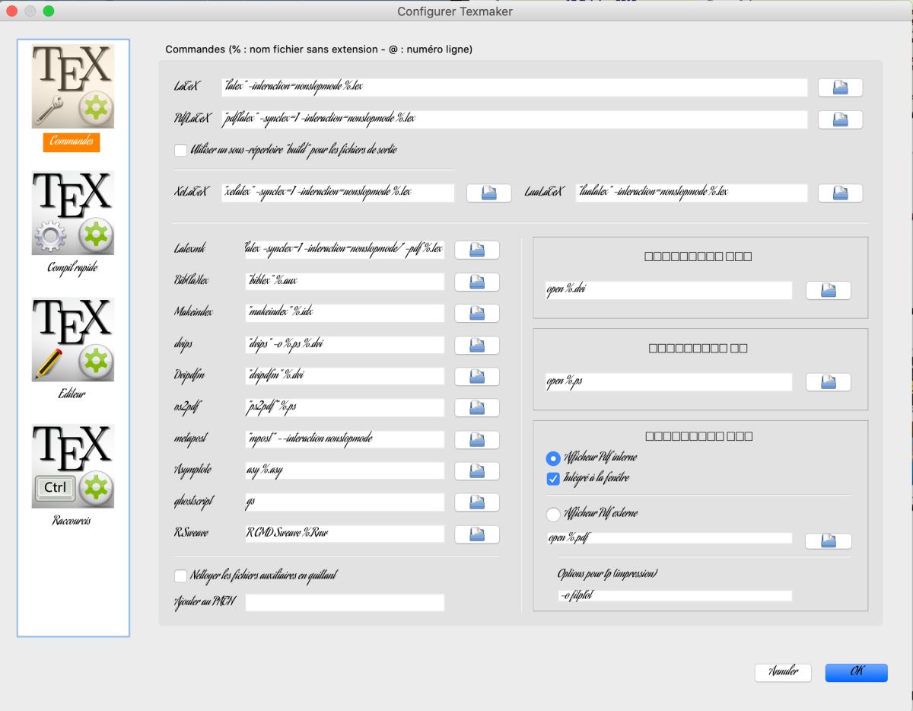Focus the metapost command input field
Viewport: 913px width, 711px height.
(x=345, y=439)
